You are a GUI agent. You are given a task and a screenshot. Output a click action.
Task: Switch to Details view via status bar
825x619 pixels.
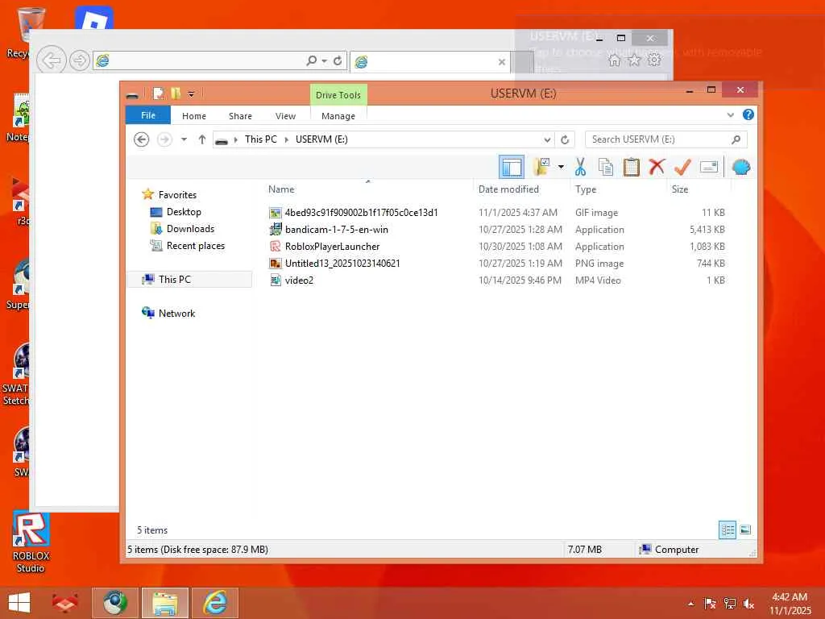coord(728,530)
